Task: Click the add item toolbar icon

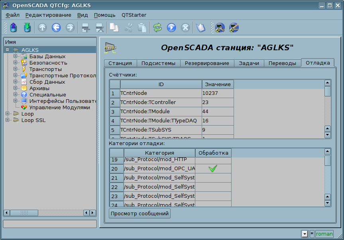Action: click(86, 28)
